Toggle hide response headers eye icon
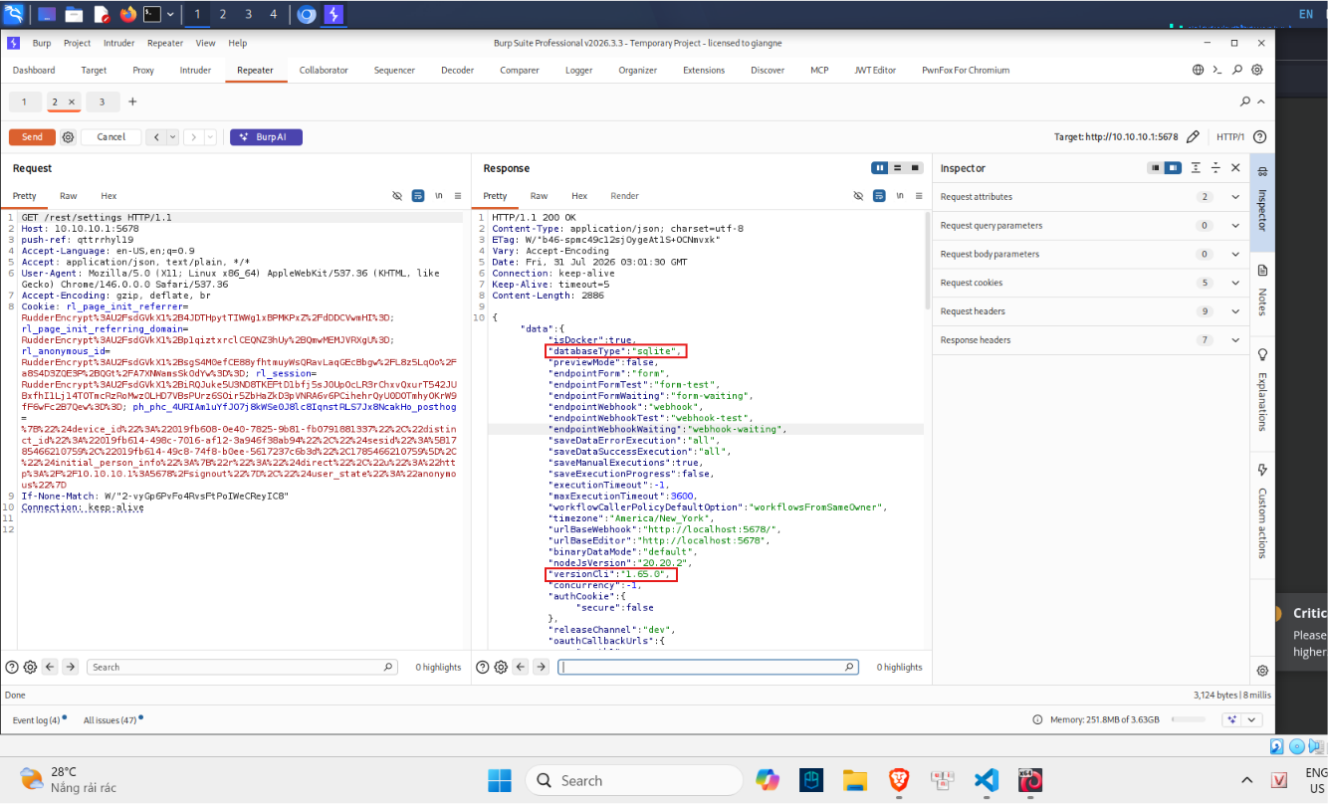1328x804 pixels. [859, 196]
